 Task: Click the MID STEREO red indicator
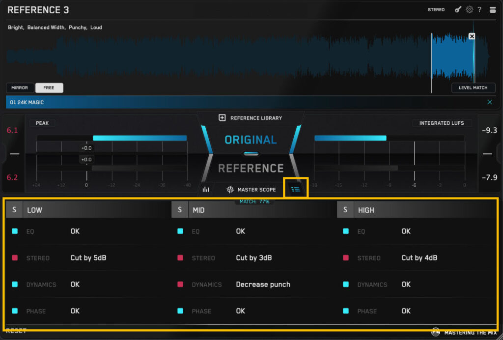point(180,258)
